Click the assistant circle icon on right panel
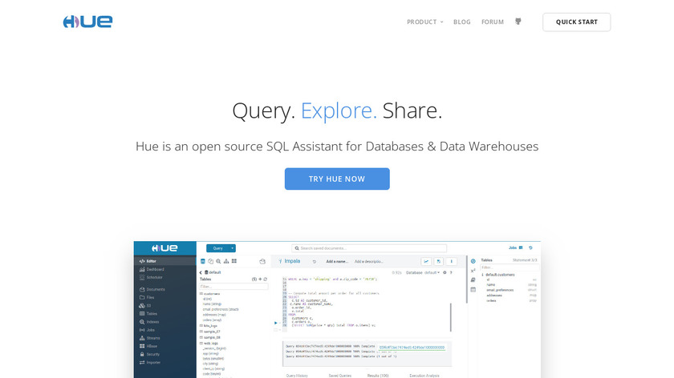Image resolution: width=674 pixels, height=378 pixels. click(x=473, y=261)
